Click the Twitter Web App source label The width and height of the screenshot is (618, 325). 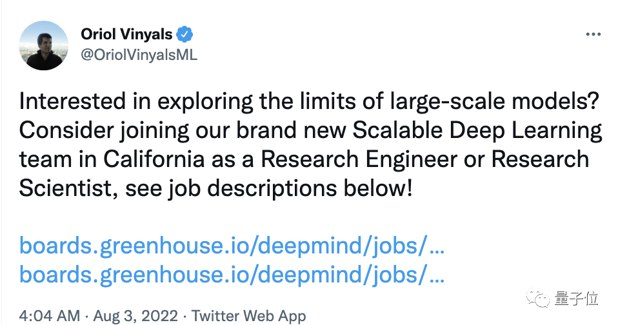tap(249, 316)
